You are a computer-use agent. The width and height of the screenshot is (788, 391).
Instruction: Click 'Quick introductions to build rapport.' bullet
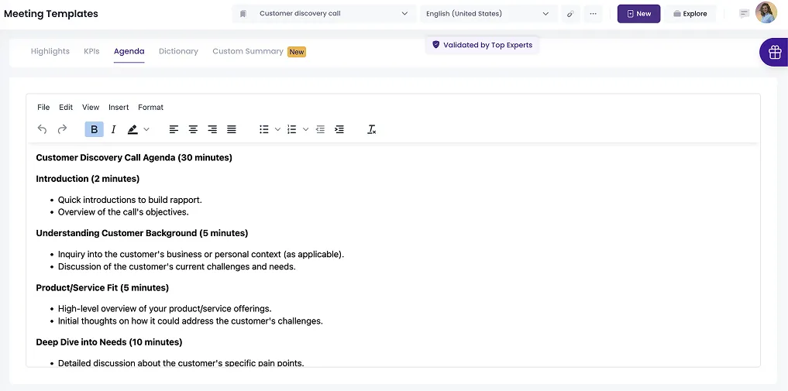coord(129,200)
